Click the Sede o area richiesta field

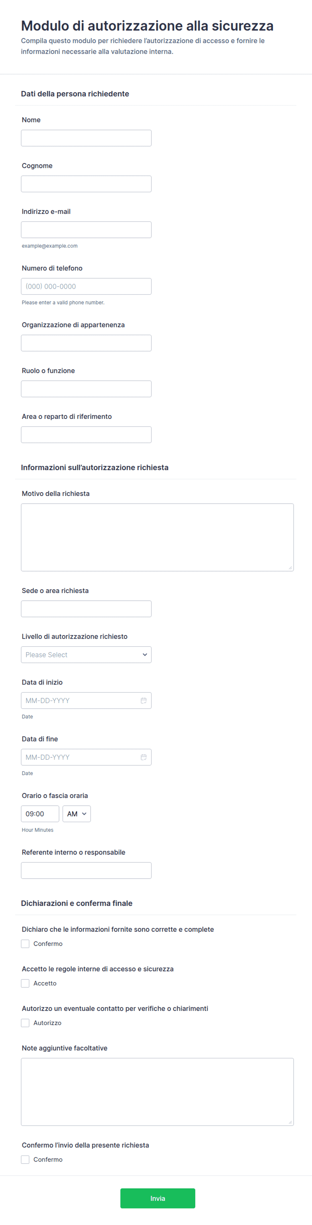click(86, 609)
